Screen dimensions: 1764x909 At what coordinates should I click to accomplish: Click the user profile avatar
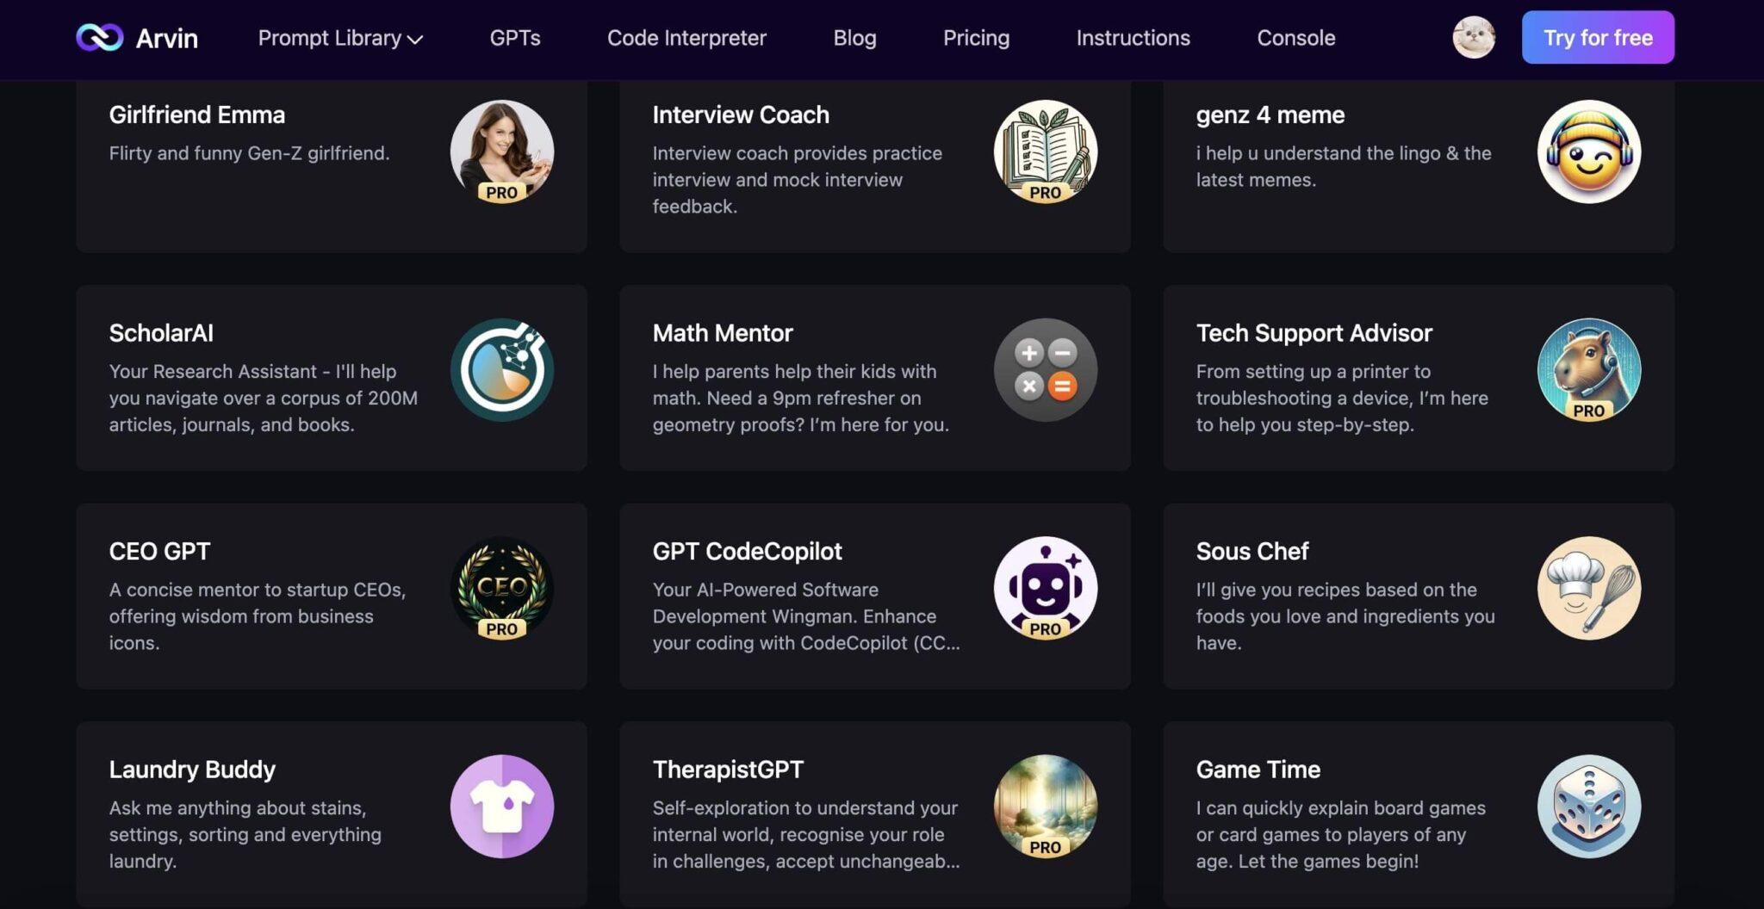coord(1474,38)
